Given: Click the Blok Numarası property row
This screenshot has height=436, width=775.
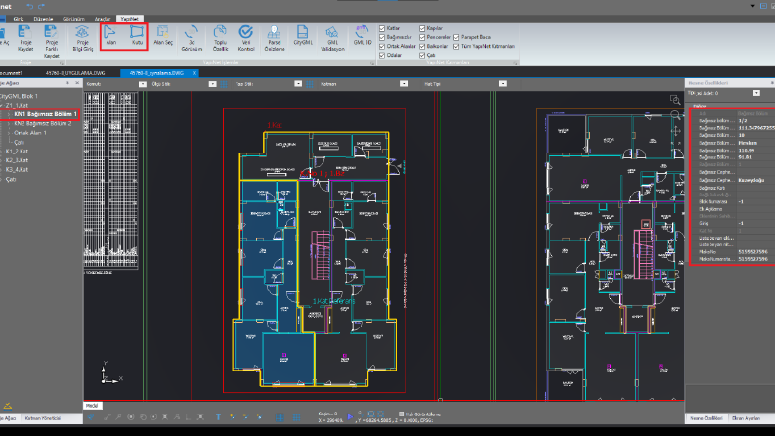Looking at the screenshot, I should [733, 201].
